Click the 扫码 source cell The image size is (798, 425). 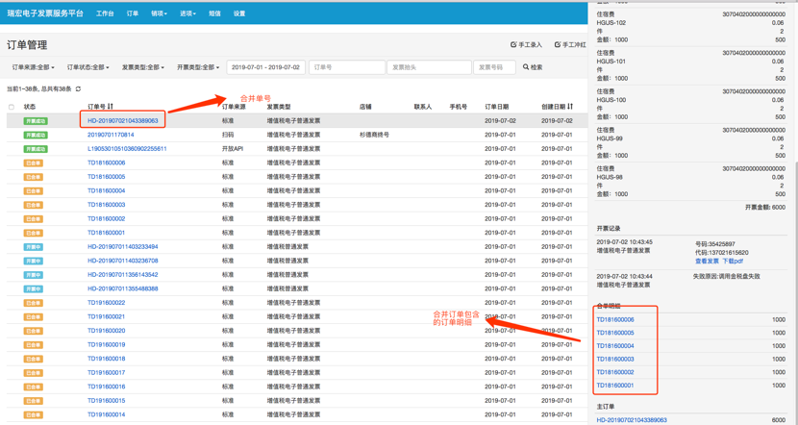(228, 135)
